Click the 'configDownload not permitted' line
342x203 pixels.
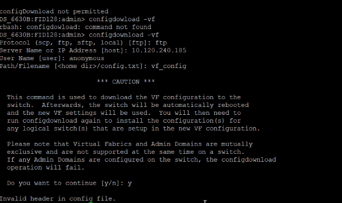point(54,11)
